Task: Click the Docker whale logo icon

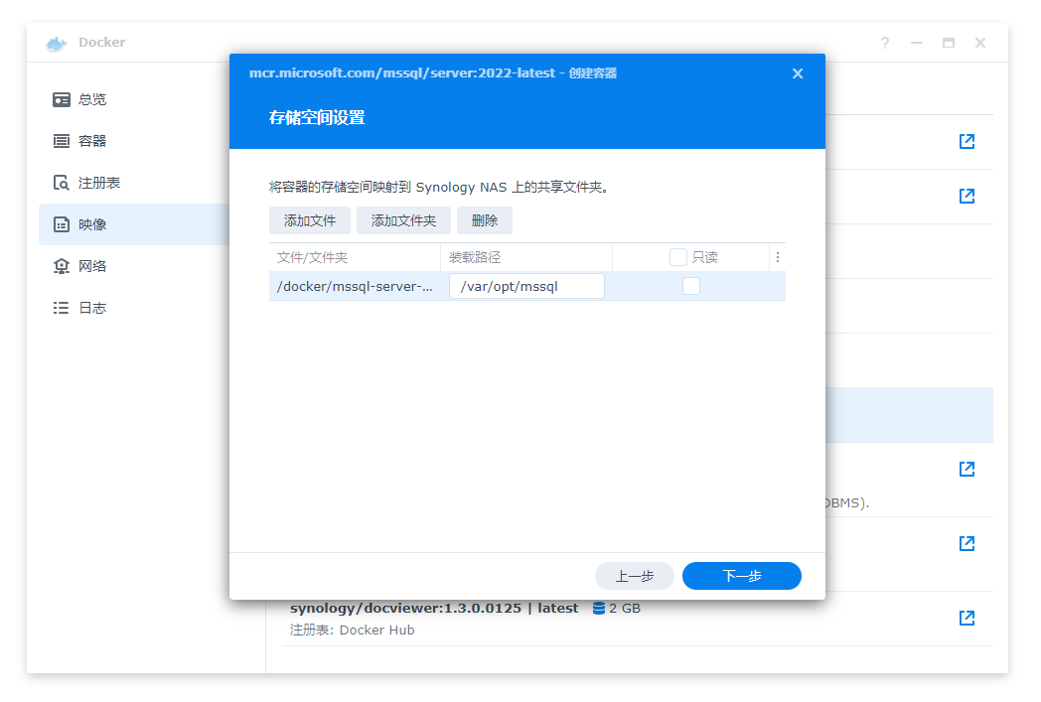Action: pos(57,43)
